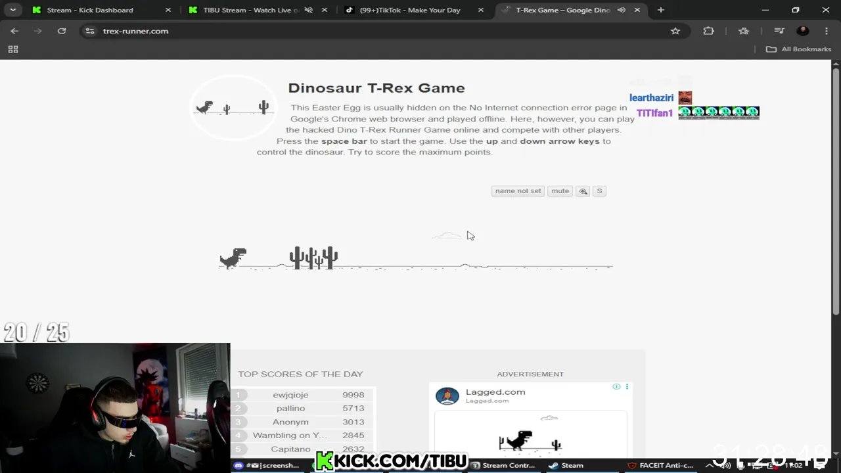Click the 'Anonym' score row
Viewport: 841px width, 473px height.
click(302, 422)
